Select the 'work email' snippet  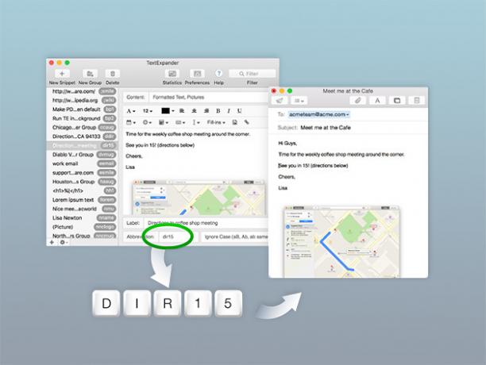tap(83, 163)
